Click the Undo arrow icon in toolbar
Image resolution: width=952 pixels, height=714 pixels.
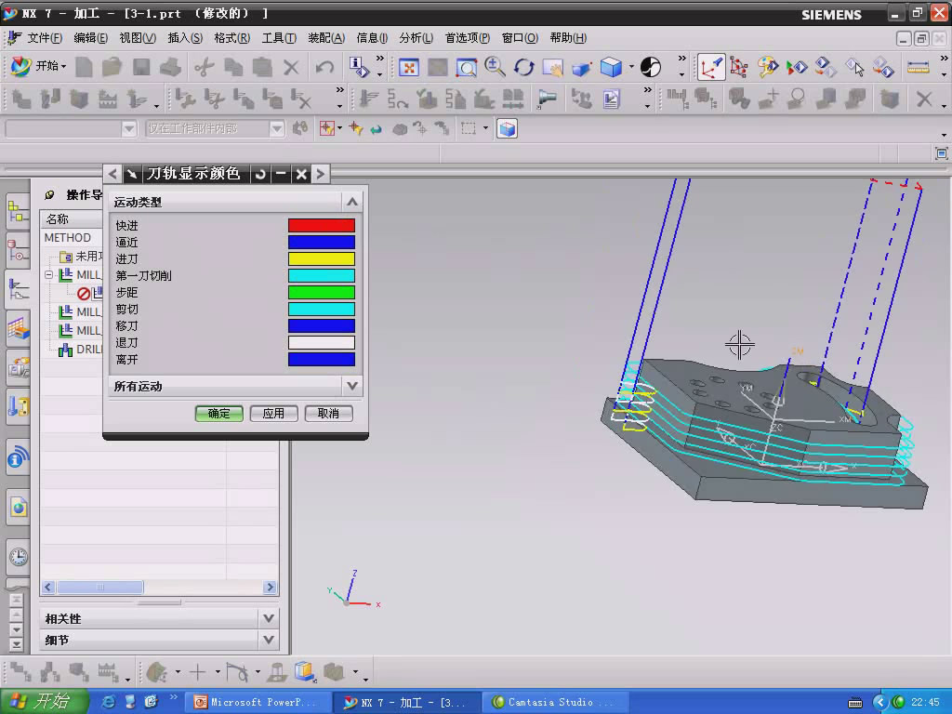click(x=324, y=67)
